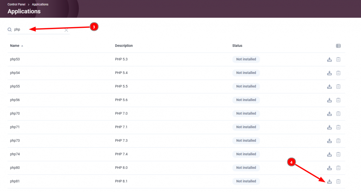Sort the list by Name column
The height and width of the screenshot is (192, 361).
[15, 46]
